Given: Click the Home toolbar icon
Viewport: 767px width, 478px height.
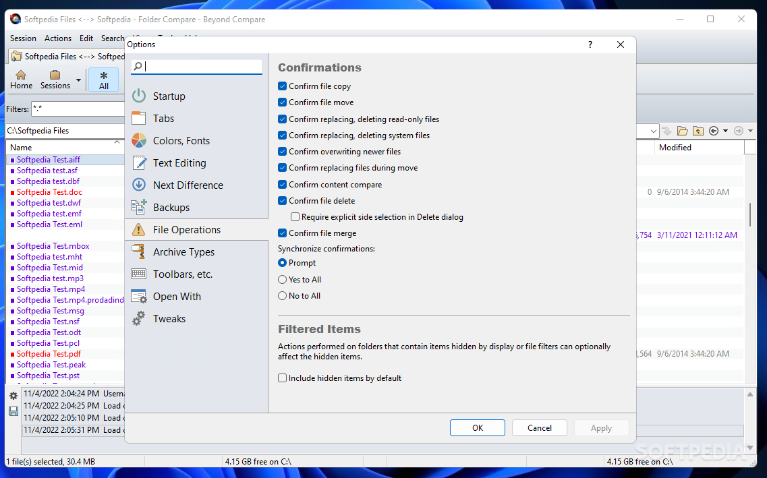Looking at the screenshot, I should 21,80.
